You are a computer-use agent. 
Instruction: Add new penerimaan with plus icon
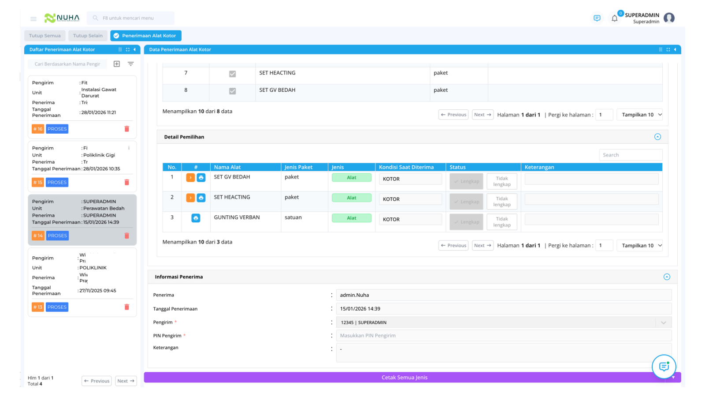[x=117, y=64]
